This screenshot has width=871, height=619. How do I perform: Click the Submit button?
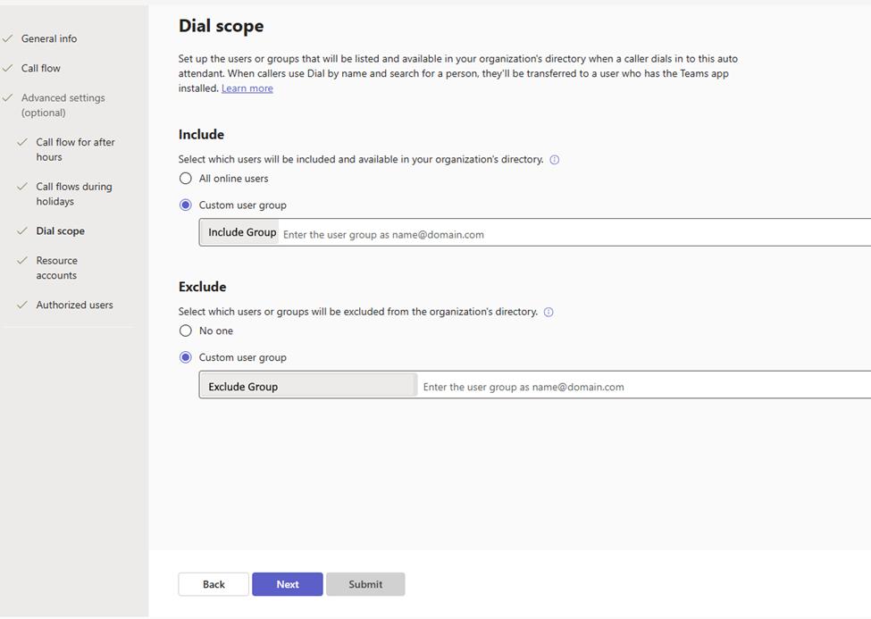point(365,584)
